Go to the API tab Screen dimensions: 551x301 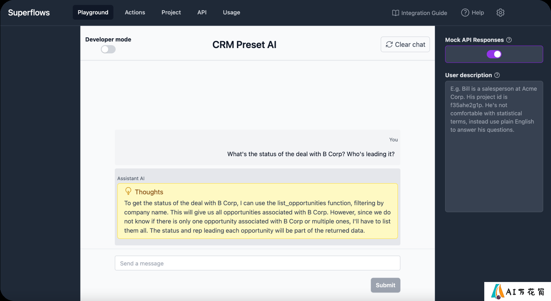(202, 12)
